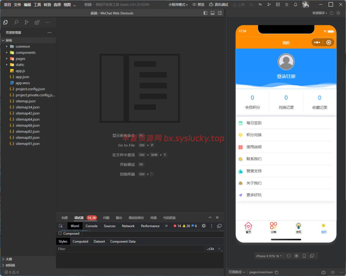Viewport: 346px width, 276px height.
Task: Tap the 分类 category tab icon in simulator
Action: [x=273, y=228]
